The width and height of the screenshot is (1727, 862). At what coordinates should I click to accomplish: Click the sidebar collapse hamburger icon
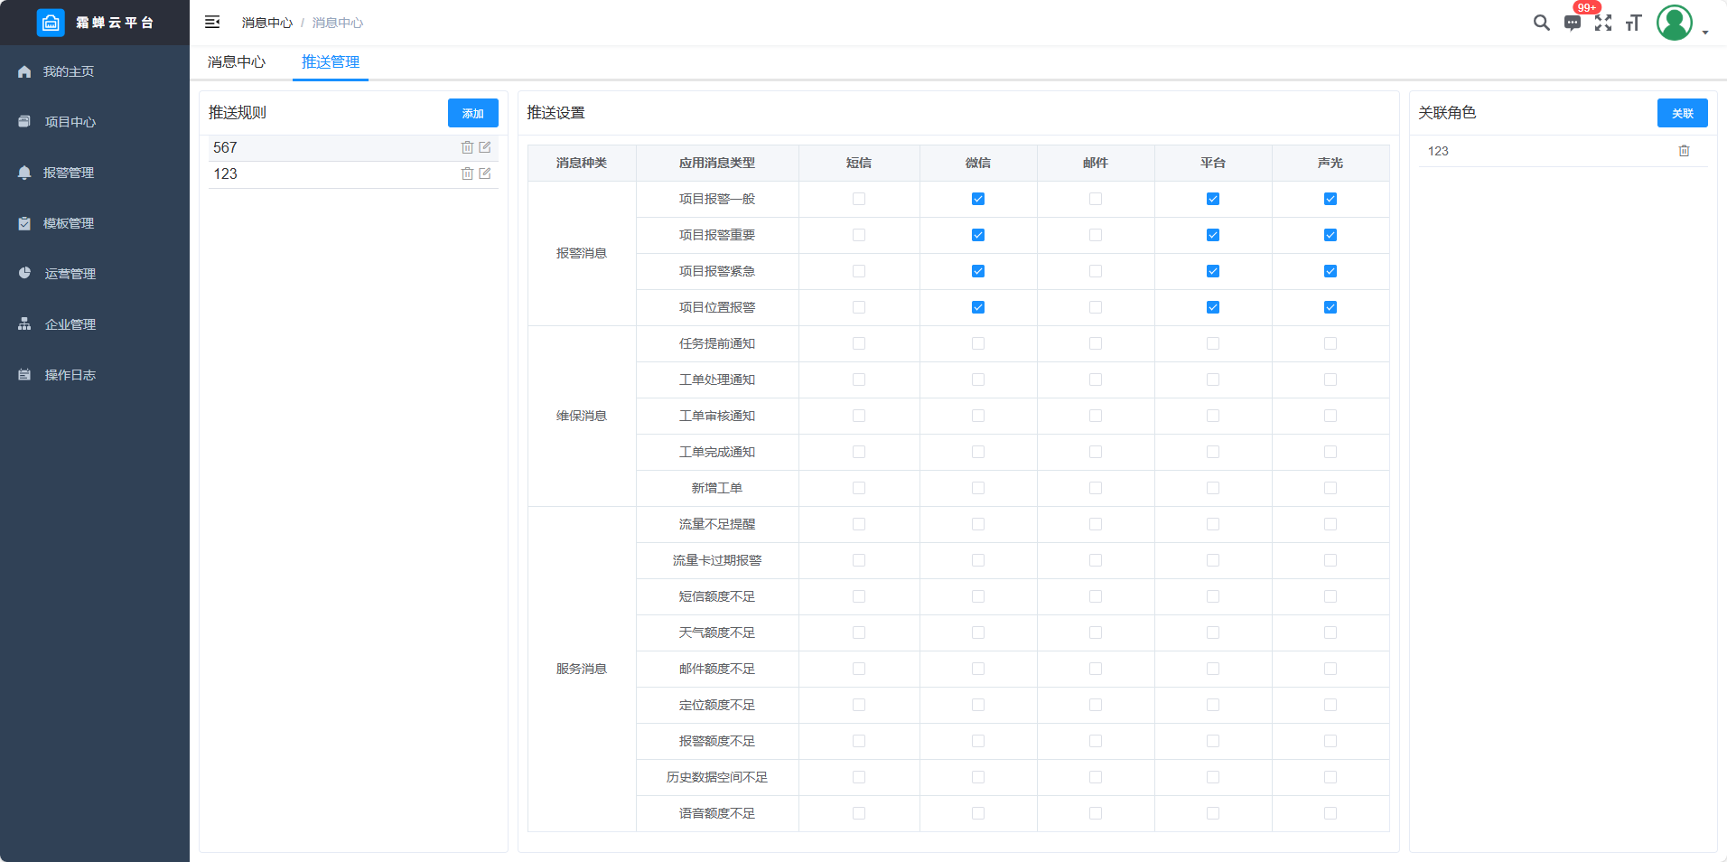(x=212, y=22)
